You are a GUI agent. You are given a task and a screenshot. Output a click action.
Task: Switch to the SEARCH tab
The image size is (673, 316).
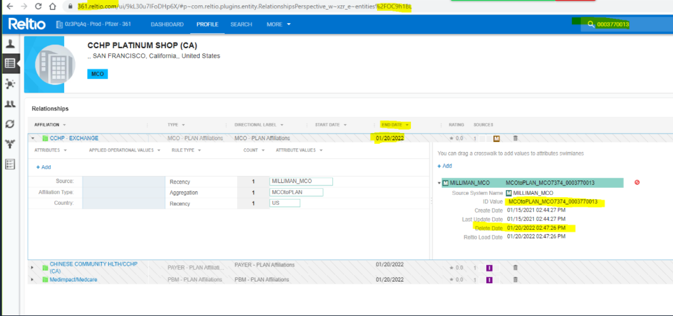241,24
